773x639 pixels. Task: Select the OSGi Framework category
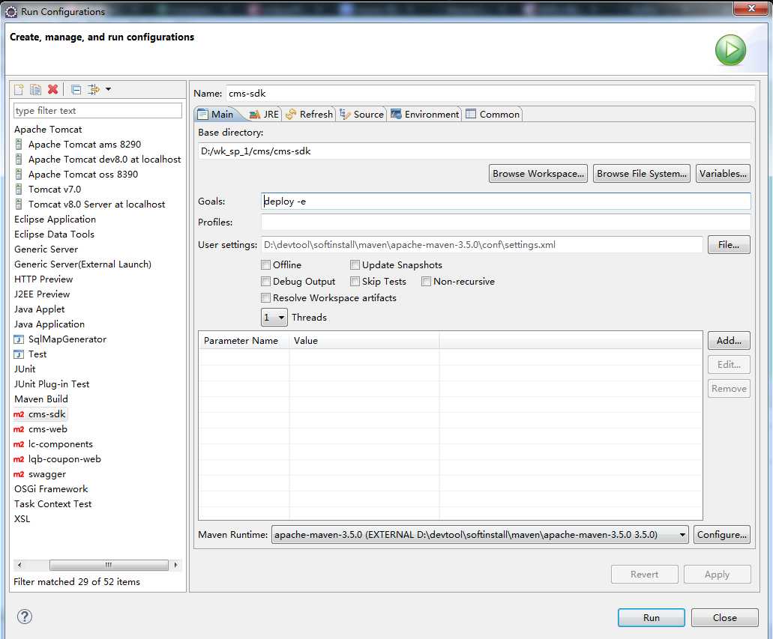(51, 488)
